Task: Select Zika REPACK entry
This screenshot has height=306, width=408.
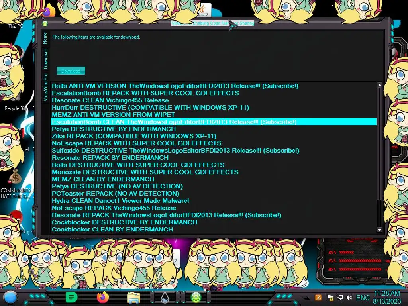Action: point(214,136)
